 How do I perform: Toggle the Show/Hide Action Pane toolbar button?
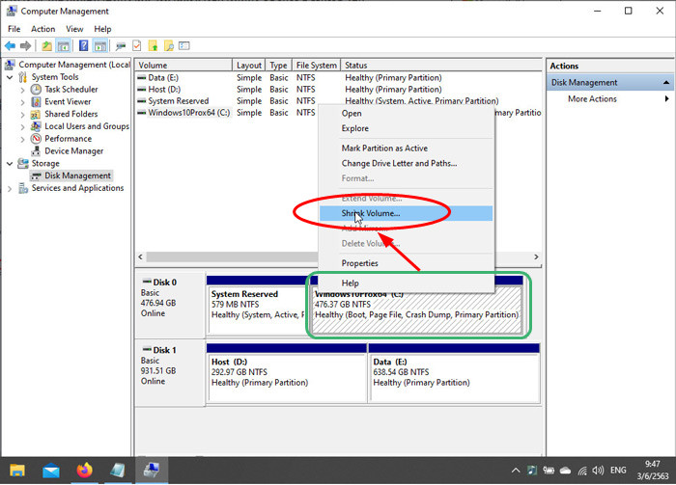coord(100,45)
